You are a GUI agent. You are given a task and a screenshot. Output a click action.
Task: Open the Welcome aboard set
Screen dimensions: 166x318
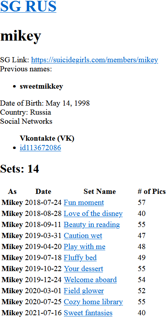pos(90,280)
